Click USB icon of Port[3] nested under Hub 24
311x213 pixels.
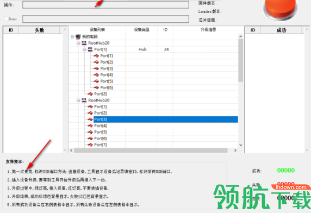pos(96,68)
